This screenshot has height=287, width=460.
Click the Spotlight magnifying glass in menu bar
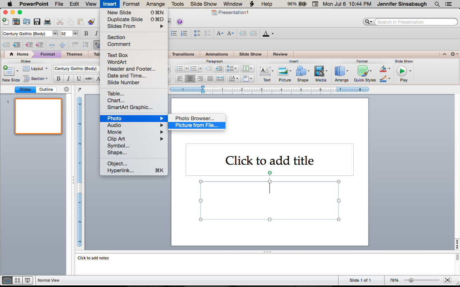coord(437,4)
